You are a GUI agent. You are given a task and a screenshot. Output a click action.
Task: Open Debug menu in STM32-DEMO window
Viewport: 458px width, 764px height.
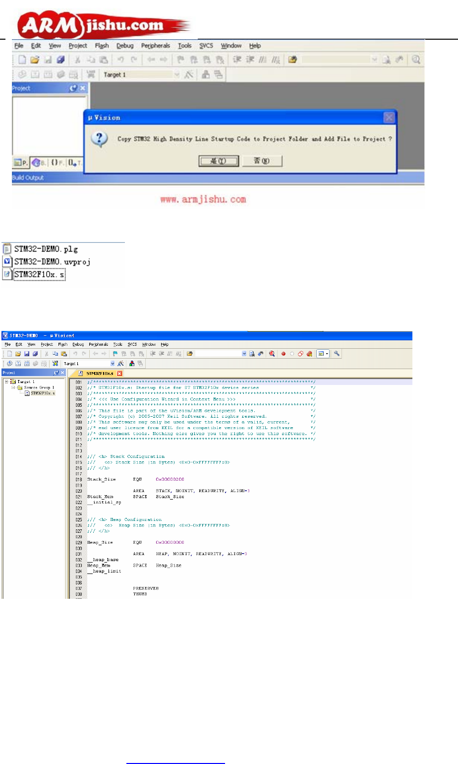click(x=78, y=344)
